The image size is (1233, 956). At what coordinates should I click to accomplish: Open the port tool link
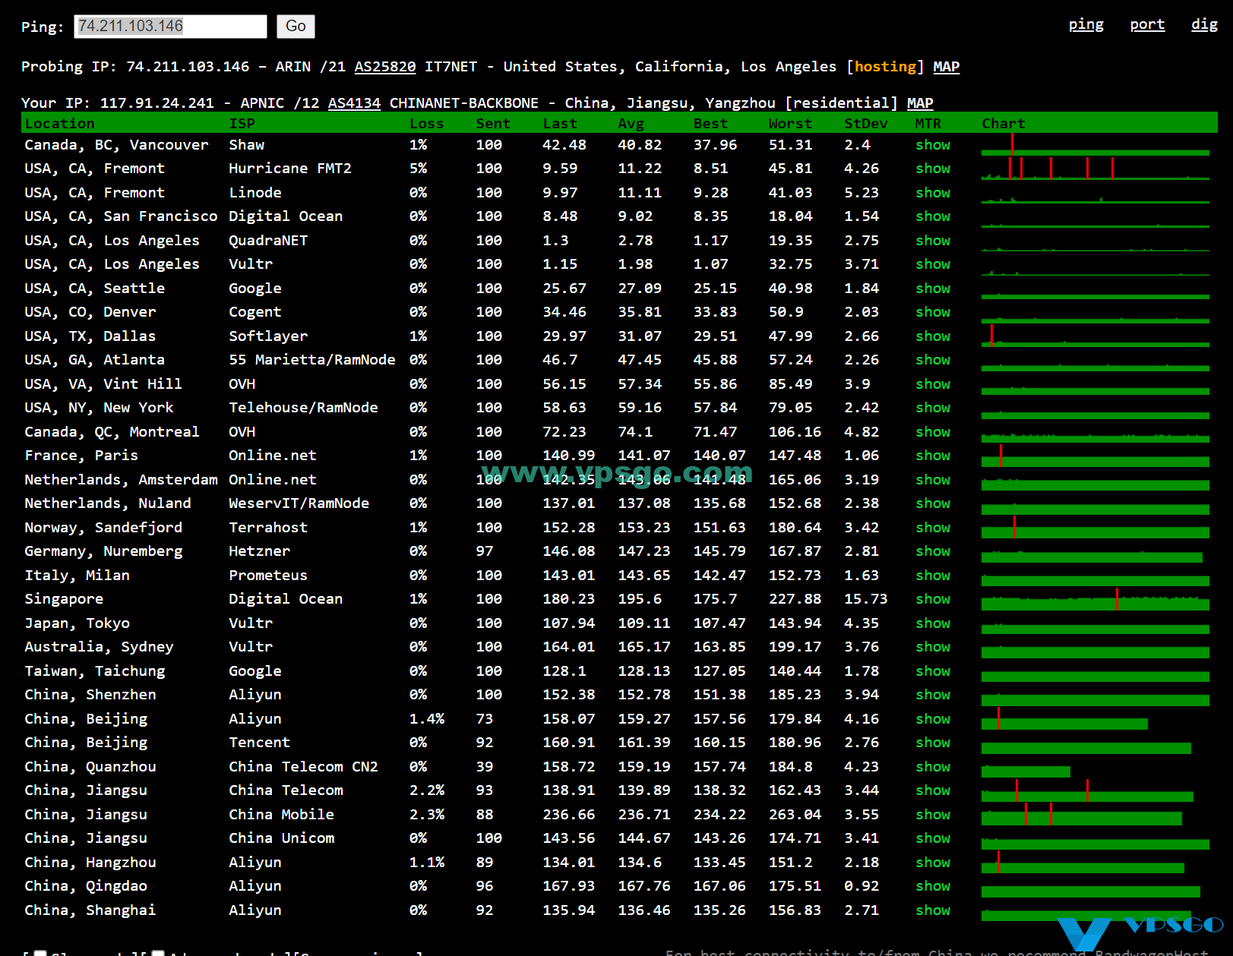tap(1147, 24)
